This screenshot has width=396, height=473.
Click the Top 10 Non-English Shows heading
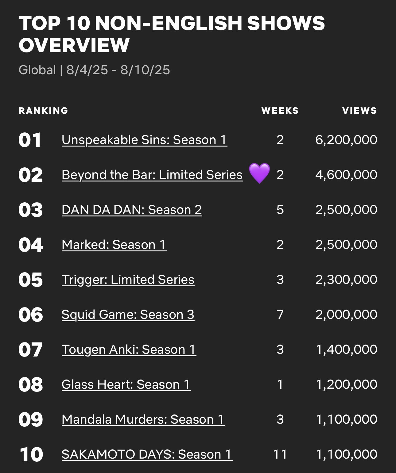coord(172,34)
